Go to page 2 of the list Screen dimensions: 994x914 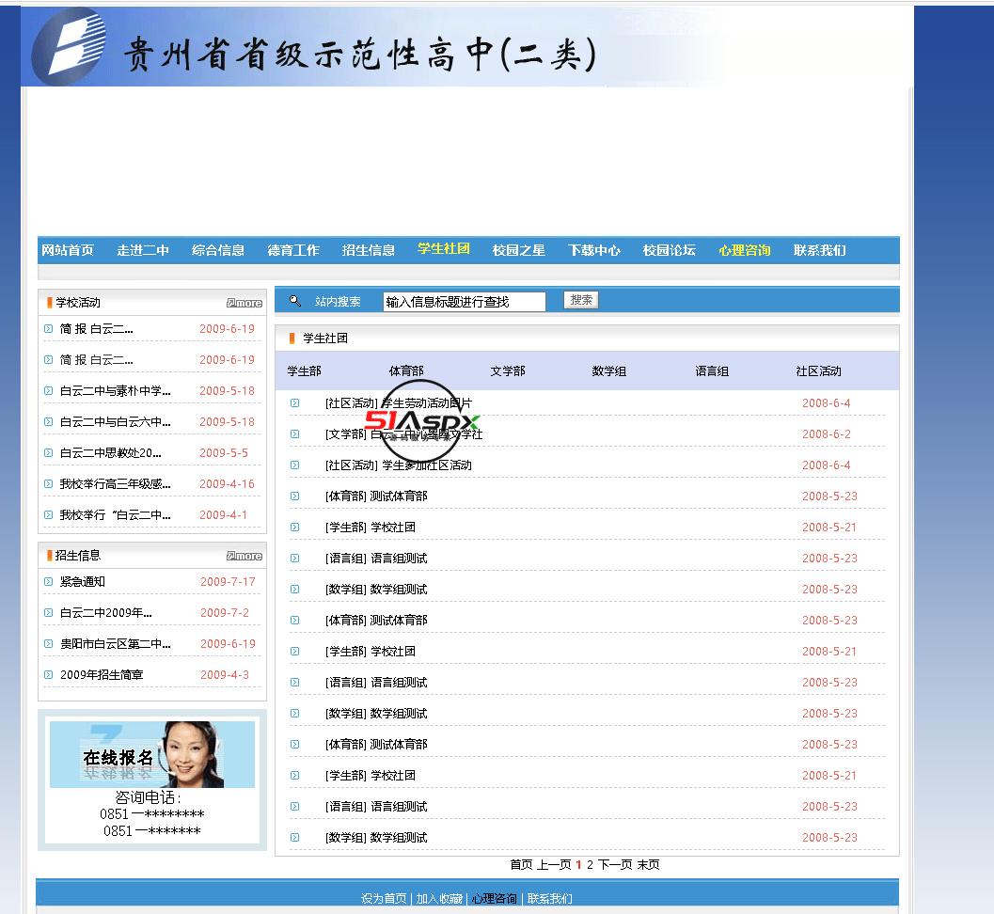tap(591, 864)
